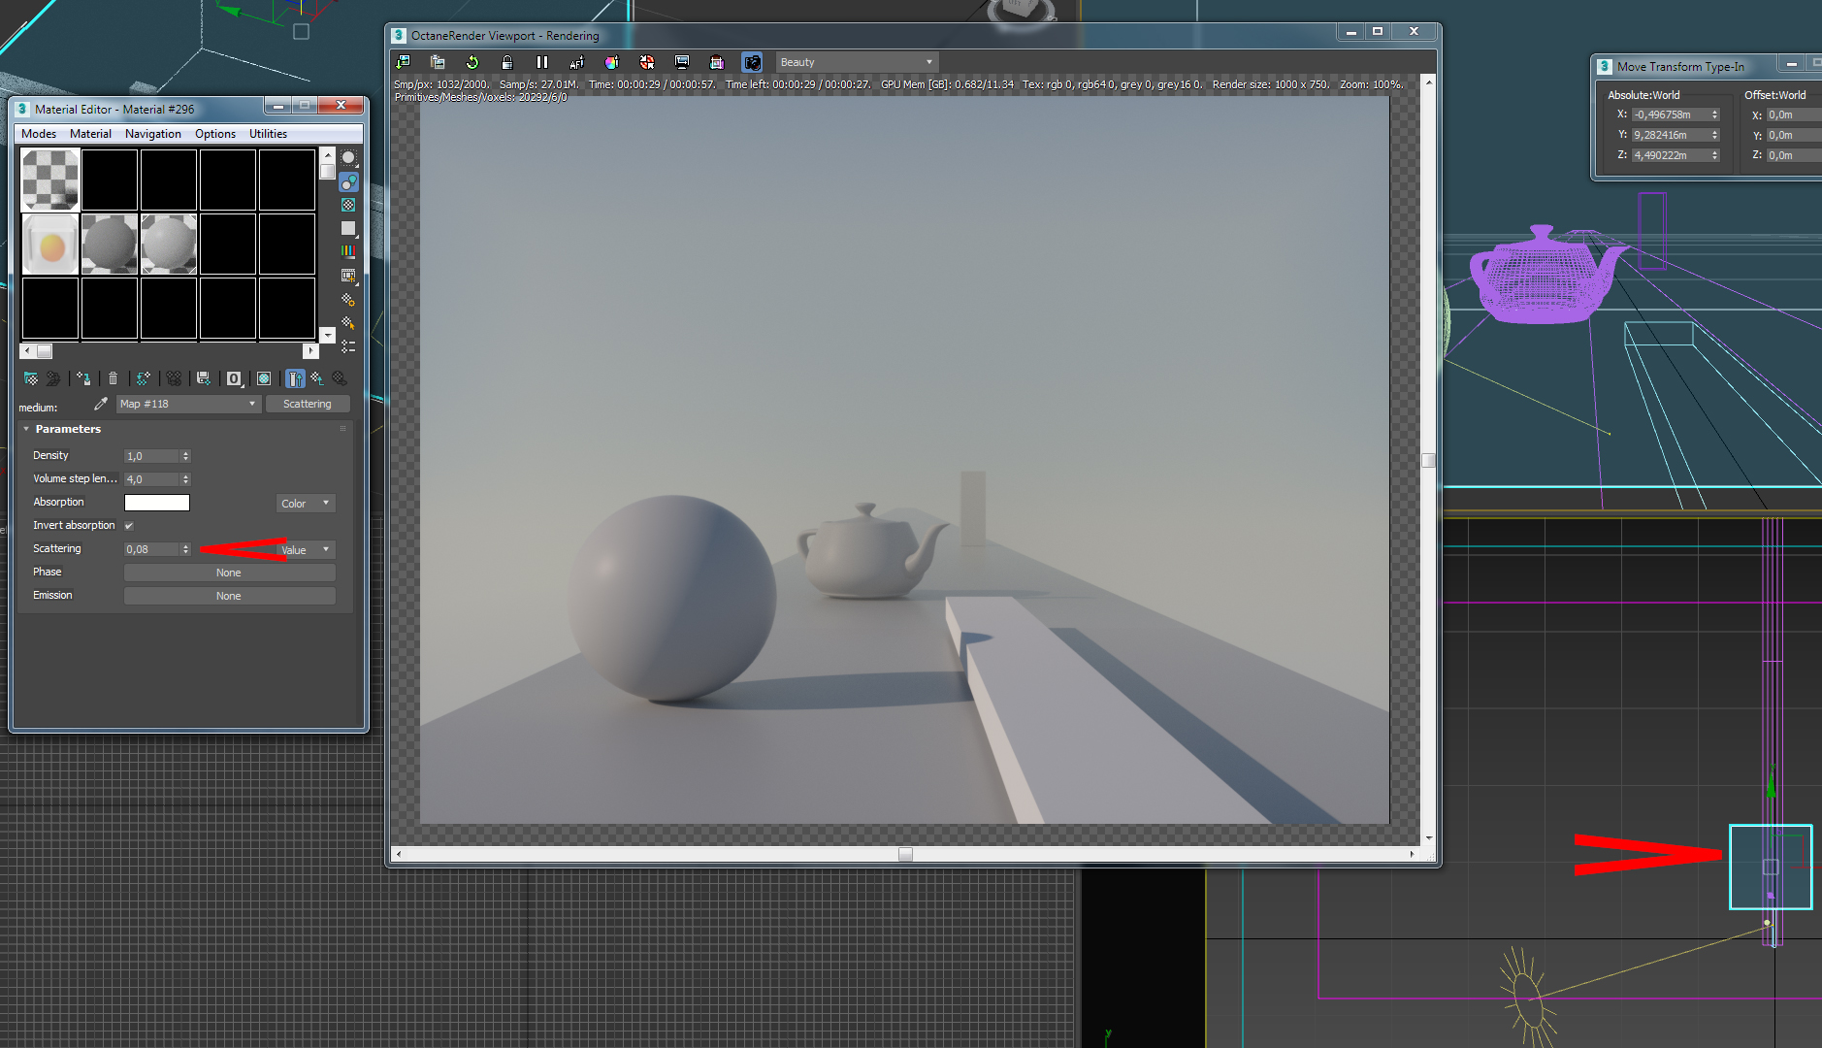The height and width of the screenshot is (1048, 1822).
Task: Click the Sample UV Tiling icon
Action: [x=348, y=228]
